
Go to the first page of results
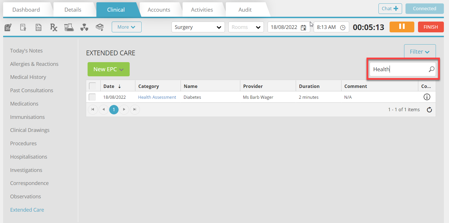tap(93, 110)
